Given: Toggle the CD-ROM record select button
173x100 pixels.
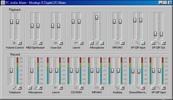Looking at the screenshot, I should pyautogui.click(x=81, y=88).
